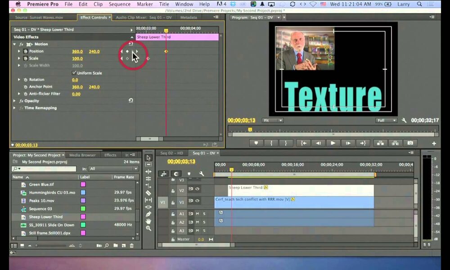Open the Sequence menu
450x270 pixels.
tap(119, 4)
